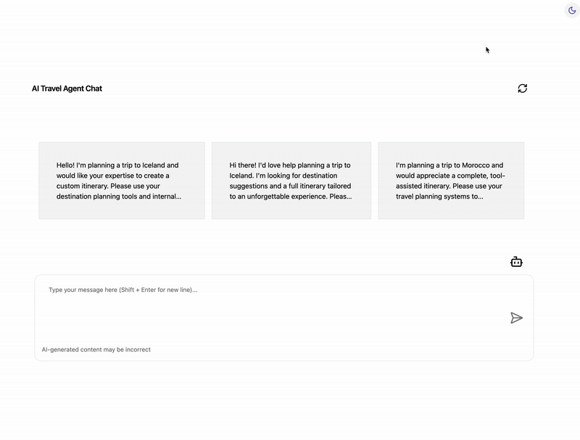Screen dimensions: 580x440
Task: Pick the Morocco tool-assisted itinerary card
Action: point(451,180)
